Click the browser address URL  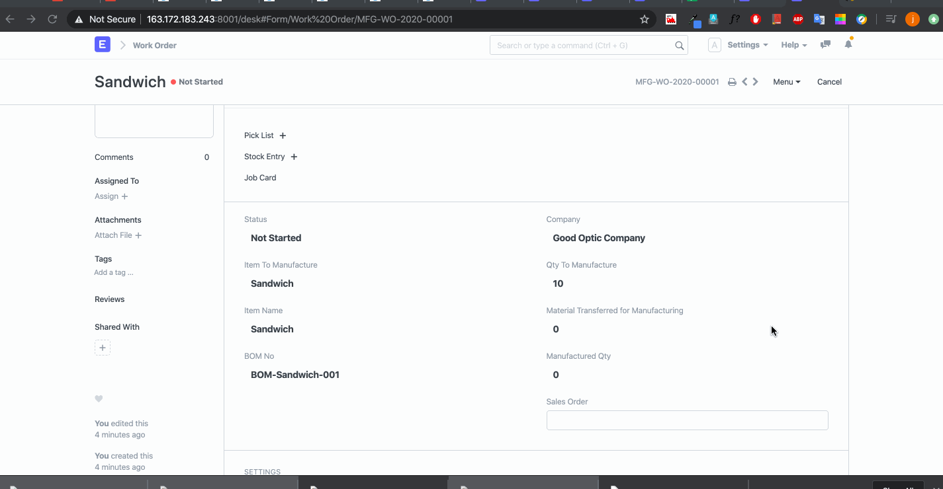tap(300, 19)
